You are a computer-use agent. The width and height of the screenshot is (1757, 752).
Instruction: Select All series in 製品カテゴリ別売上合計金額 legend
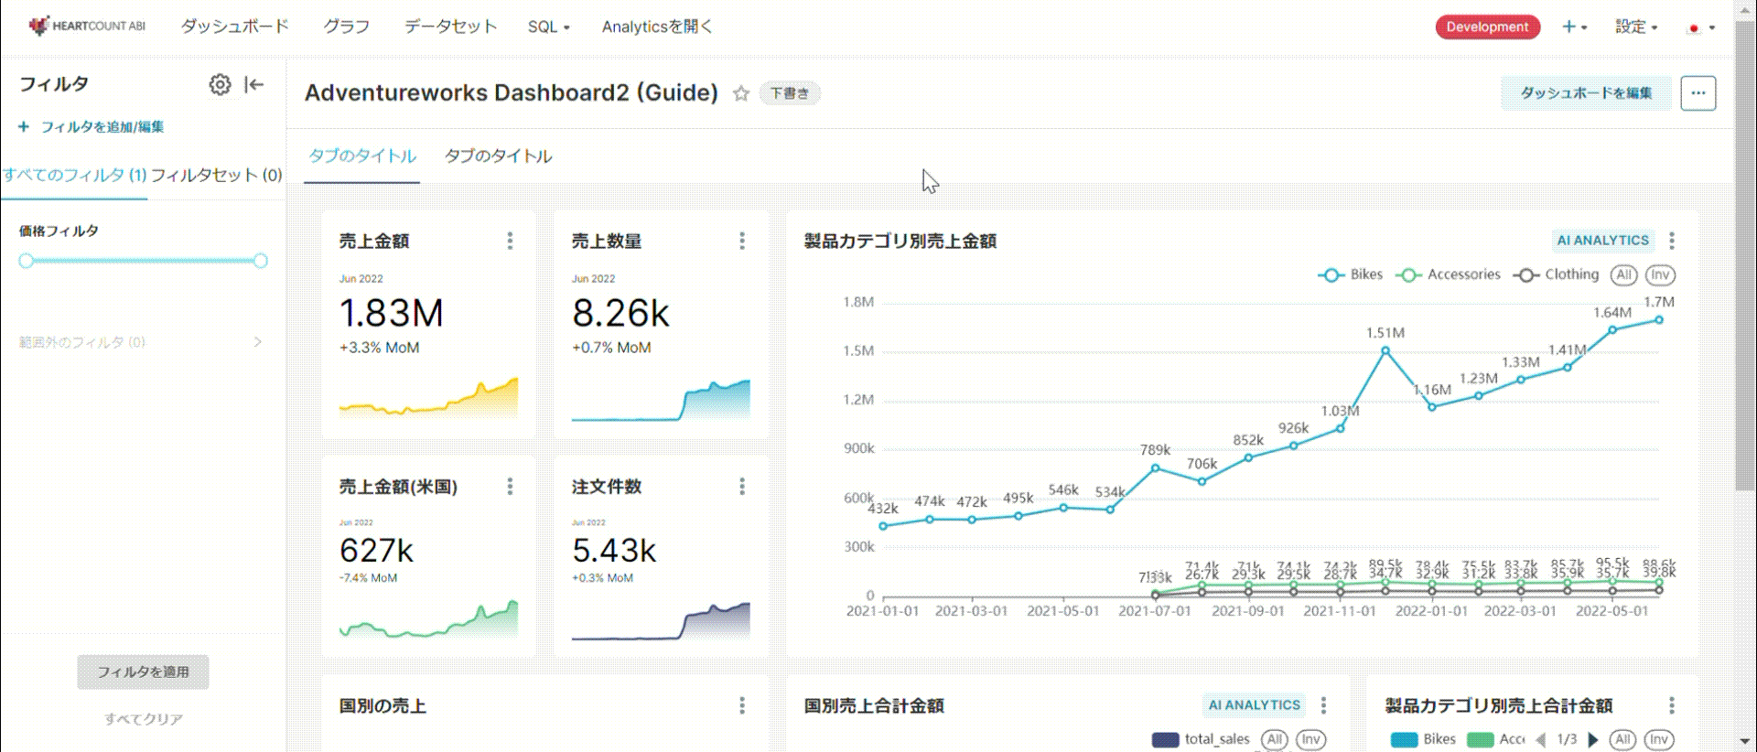(x=1623, y=739)
